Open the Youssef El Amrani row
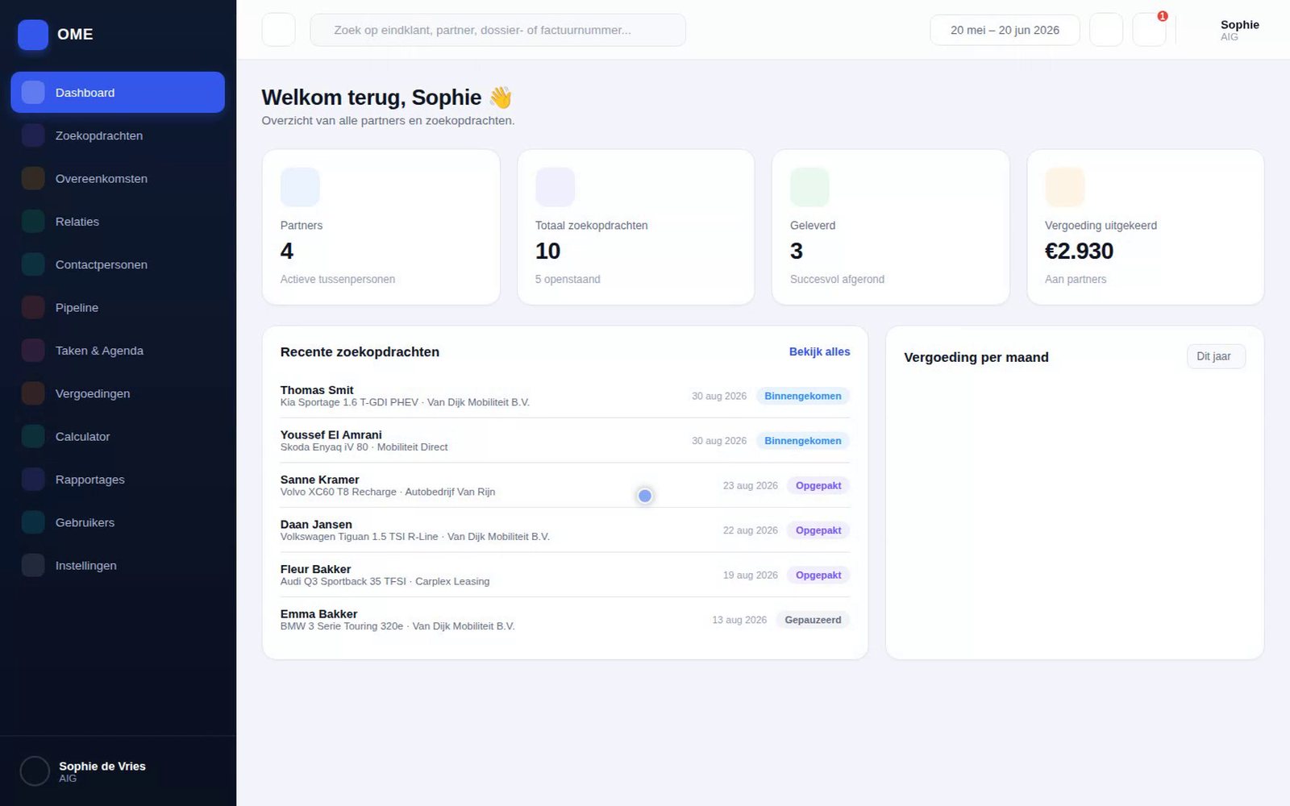The width and height of the screenshot is (1290, 806). pyautogui.click(x=565, y=440)
